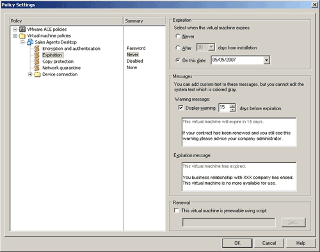Click the Device connection folder icon
Screen dimensions: 320x252
pos(37,74)
